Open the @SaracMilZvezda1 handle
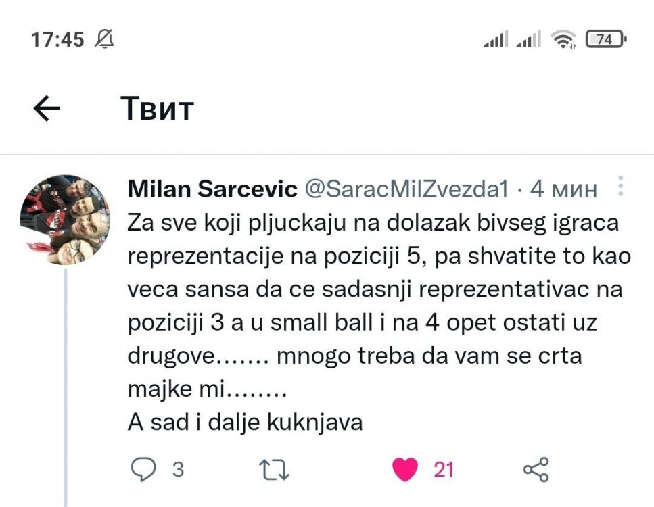This screenshot has width=654, height=507. [x=408, y=189]
